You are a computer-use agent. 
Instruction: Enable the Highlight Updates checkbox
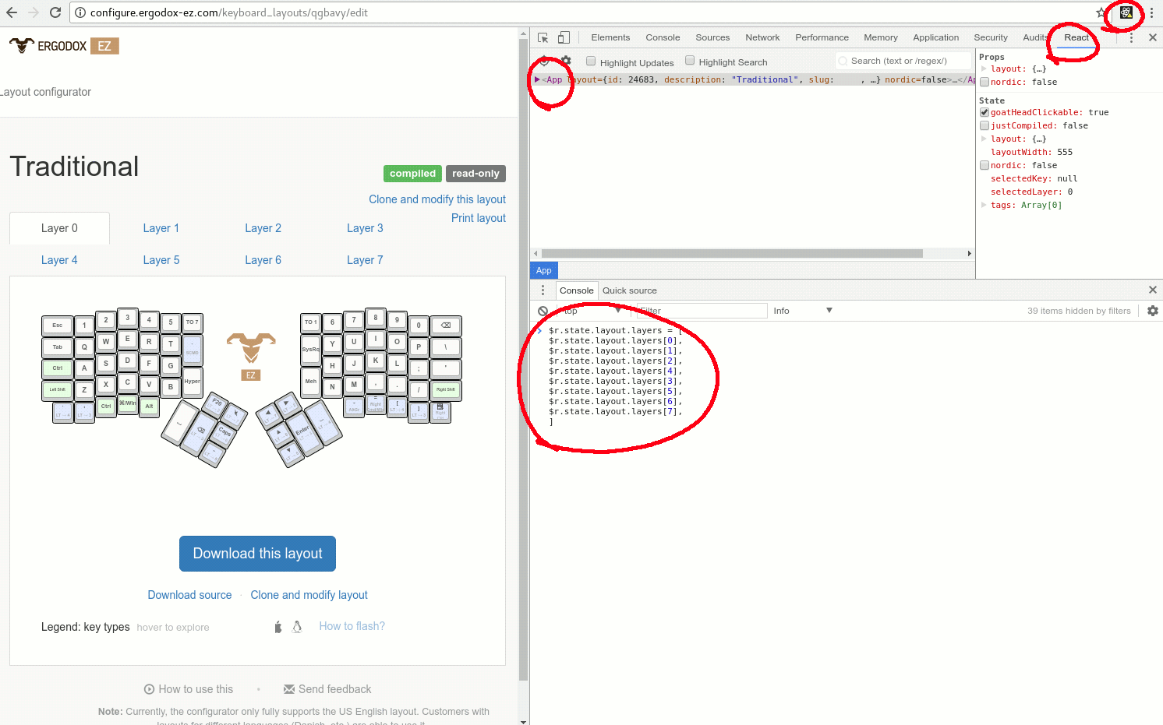pyautogui.click(x=591, y=61)
